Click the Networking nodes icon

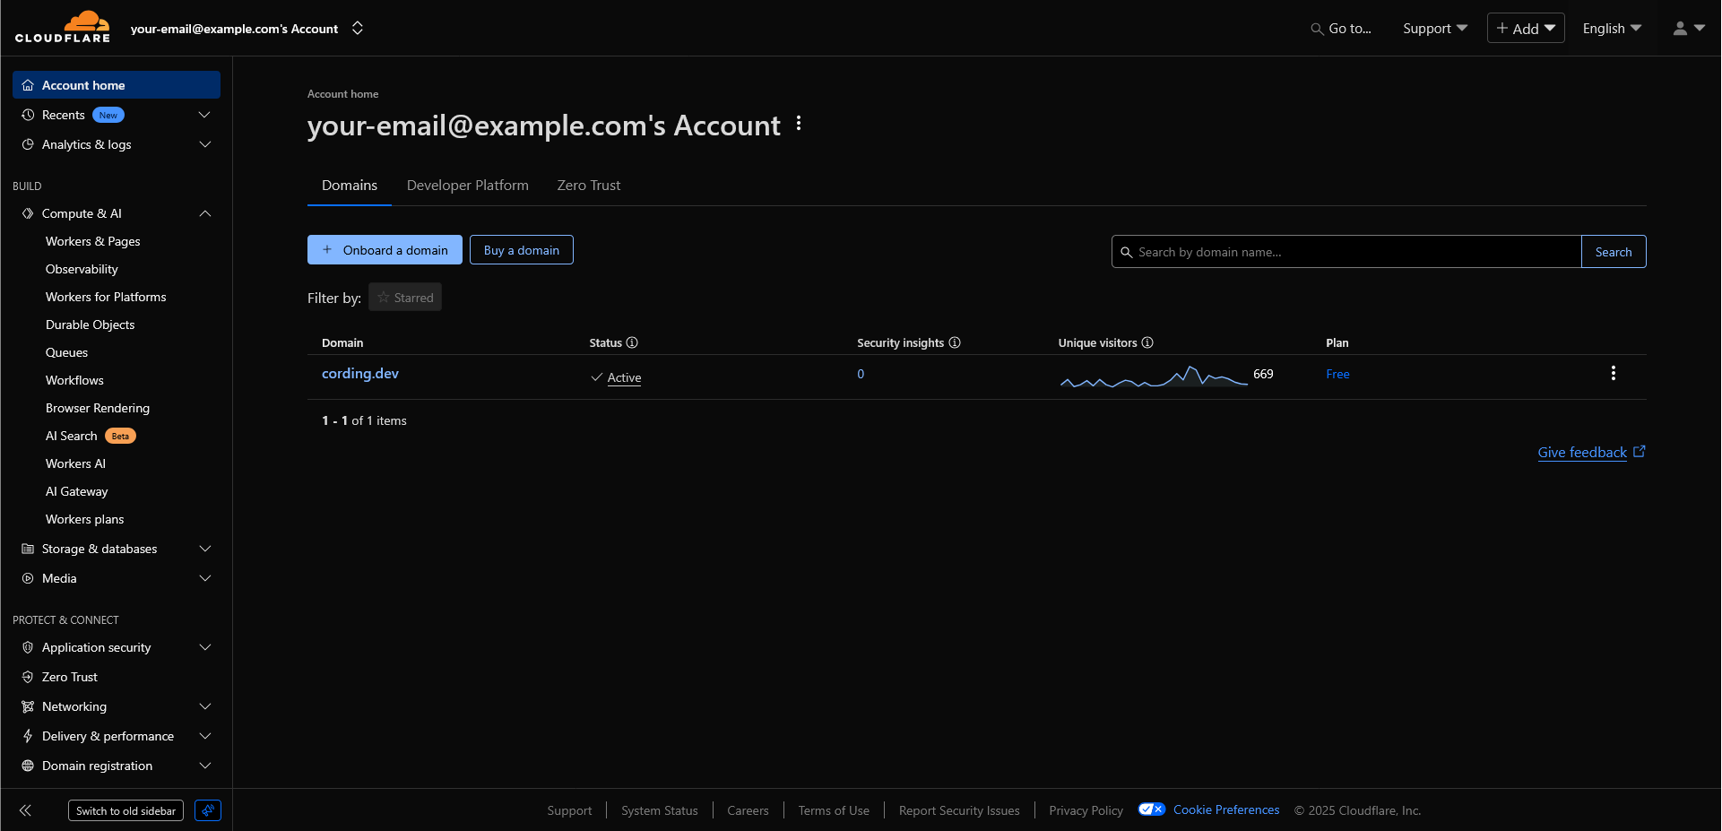[28, 706]
